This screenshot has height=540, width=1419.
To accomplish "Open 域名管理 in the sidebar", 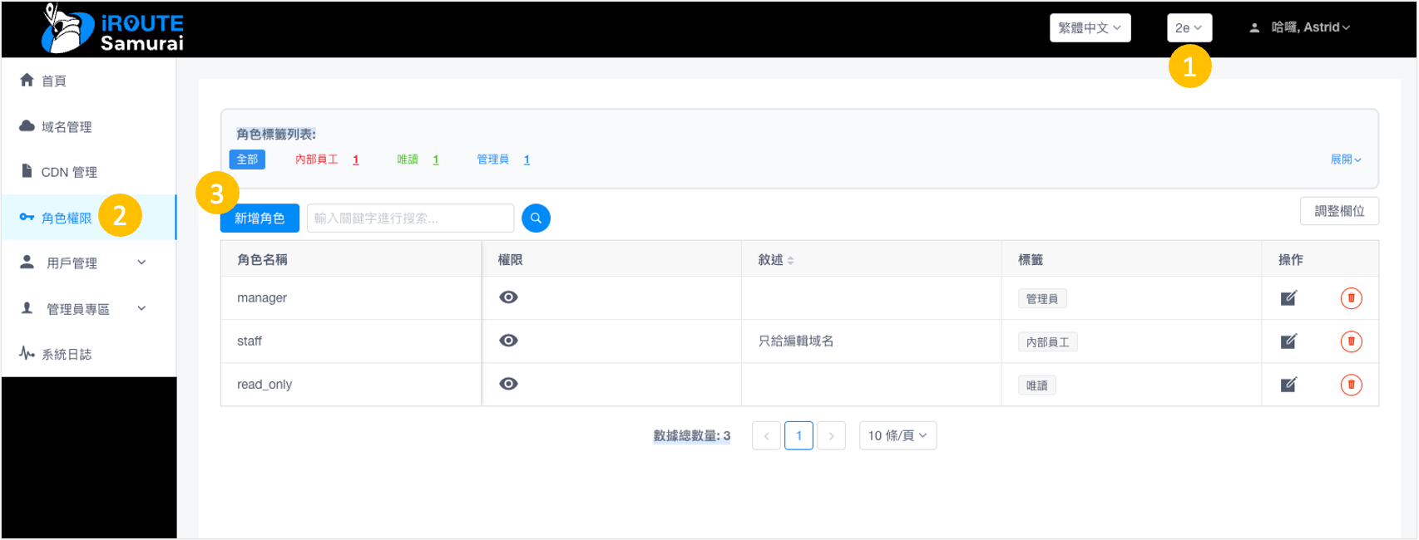I will pyautogui.click(x=67, y=127).
